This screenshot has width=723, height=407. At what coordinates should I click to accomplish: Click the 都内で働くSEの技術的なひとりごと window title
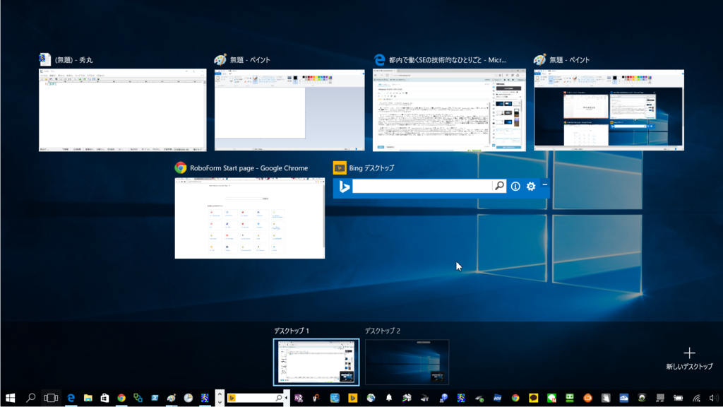click(448, 60)
